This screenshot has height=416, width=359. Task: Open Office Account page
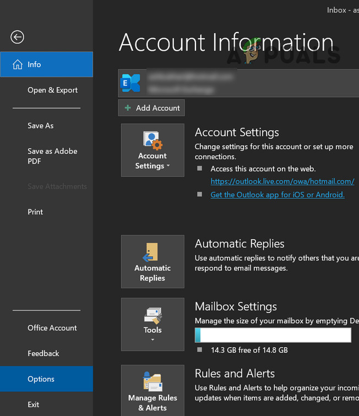[x=52, y=328]
